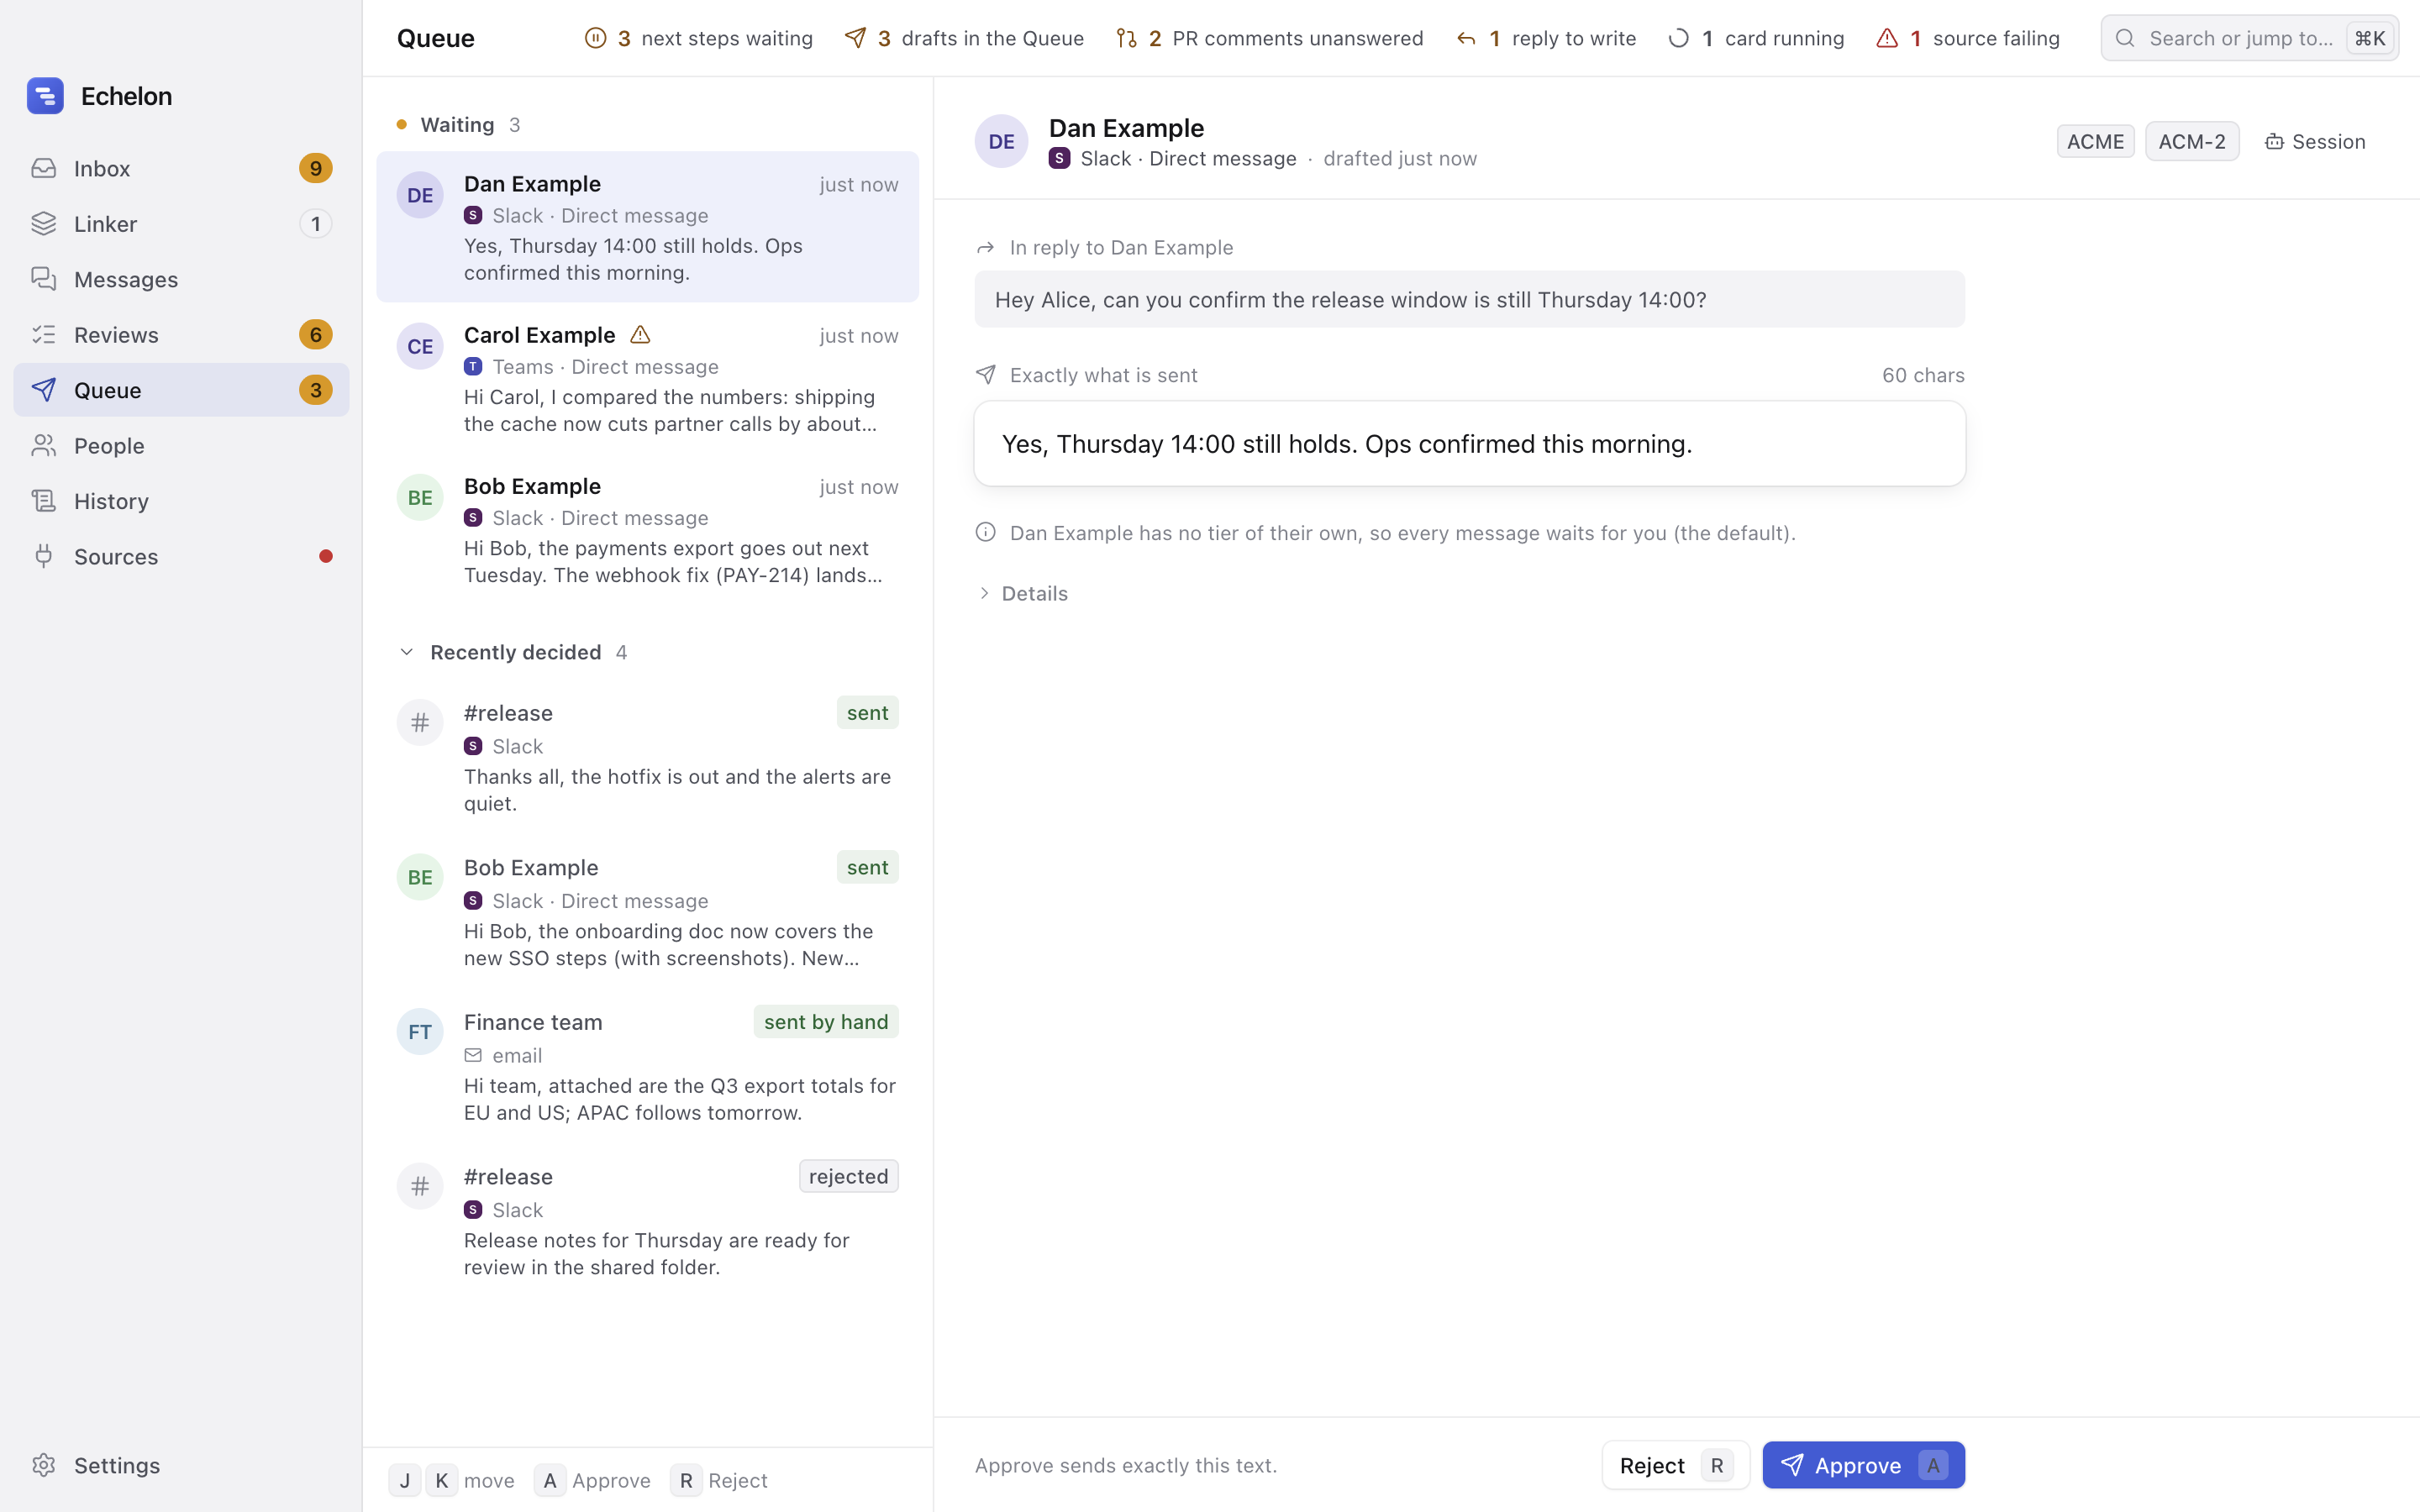Open Bob Example's sent onboarding message
Viewport: 2420px width, 1512px height.
[647, 912]
